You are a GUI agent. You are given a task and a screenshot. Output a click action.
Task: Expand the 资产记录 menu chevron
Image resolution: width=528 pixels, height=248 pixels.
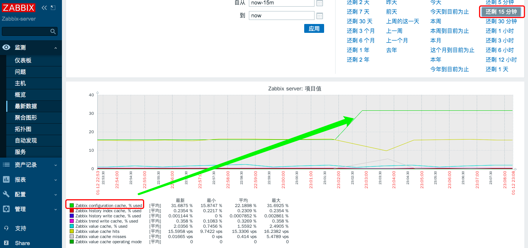[x=56, y=165]
